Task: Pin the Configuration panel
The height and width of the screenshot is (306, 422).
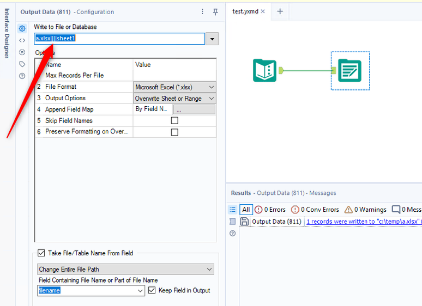Action: point(215,11)
